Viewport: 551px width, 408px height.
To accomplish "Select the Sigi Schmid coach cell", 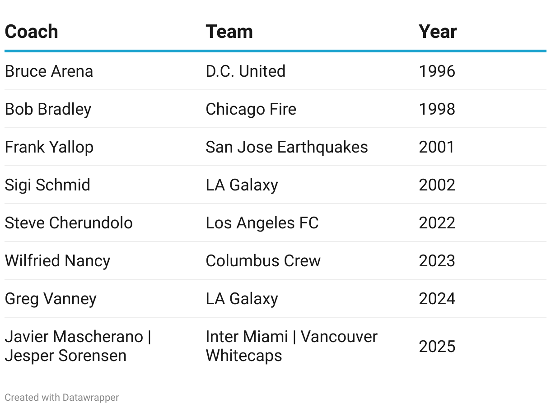I will click(47, 185).
